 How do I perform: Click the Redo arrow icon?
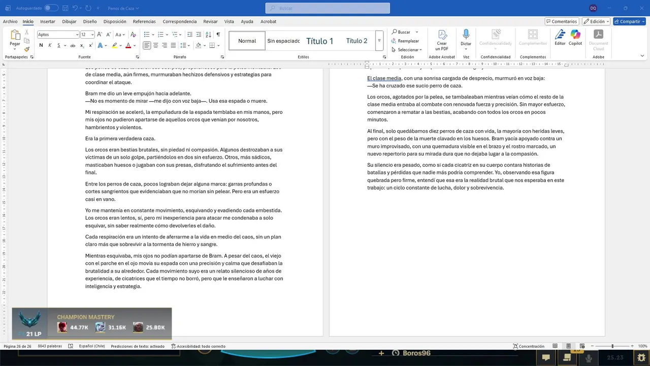(x=88, y=8)
